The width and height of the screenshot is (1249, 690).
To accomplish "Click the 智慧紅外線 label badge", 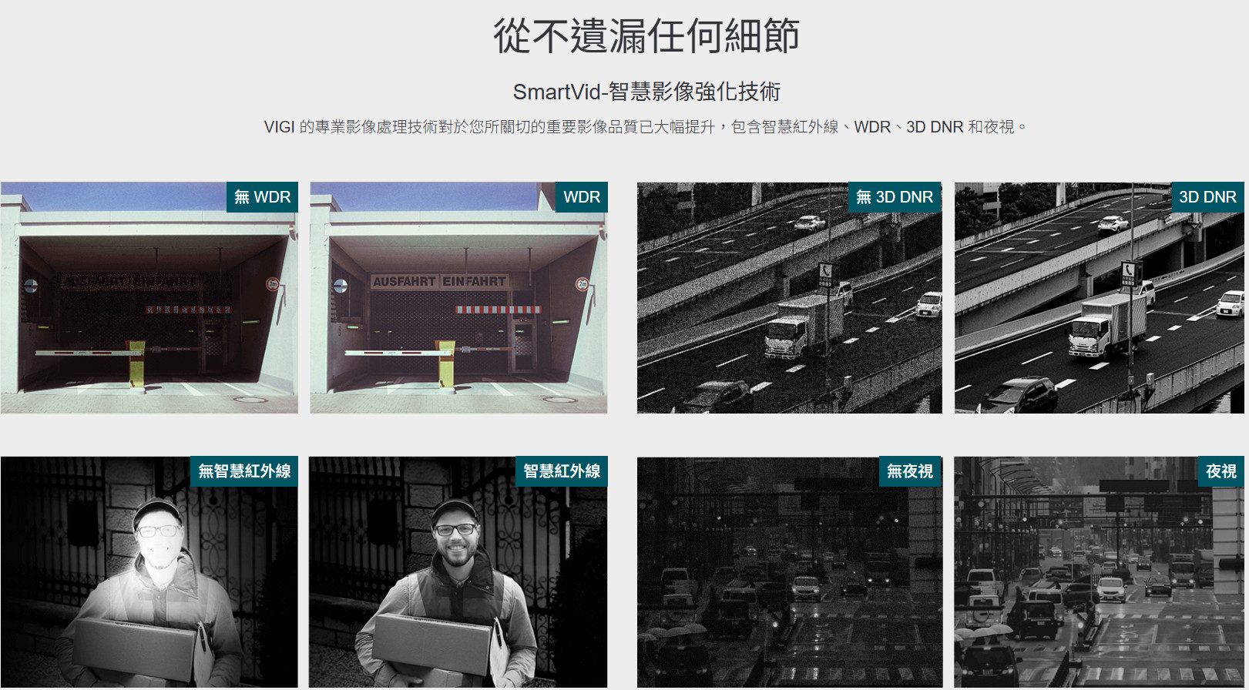I will (x=562, y=471).
